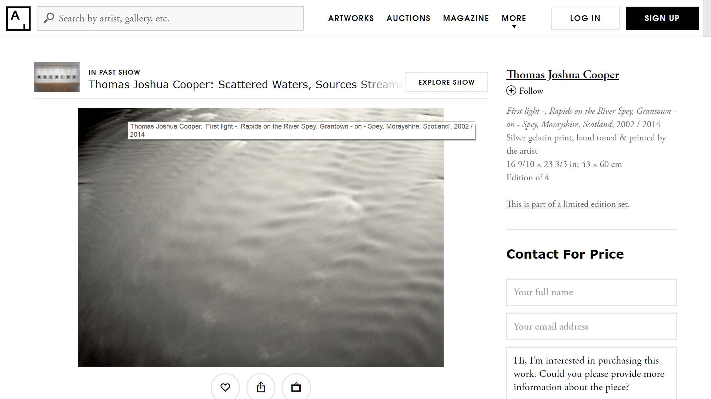The height and width of the screenshot is (399, 711).
Task: Click the magnifying glass search icon
Action: click(49, 18)
